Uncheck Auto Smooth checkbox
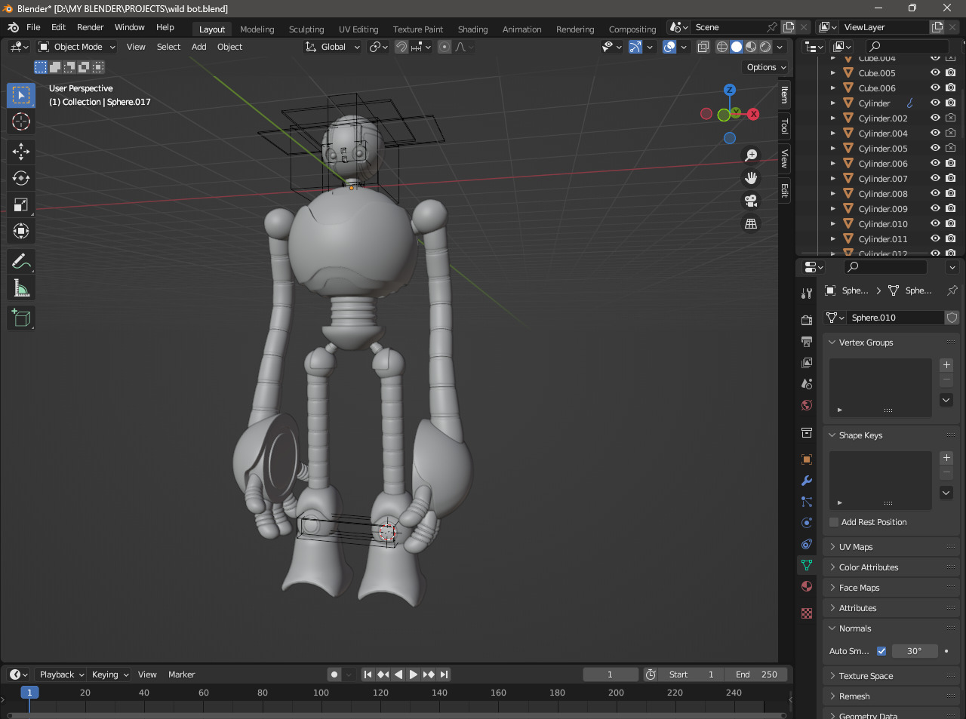This screenshot has width=966, height=719. coord(881,651)
